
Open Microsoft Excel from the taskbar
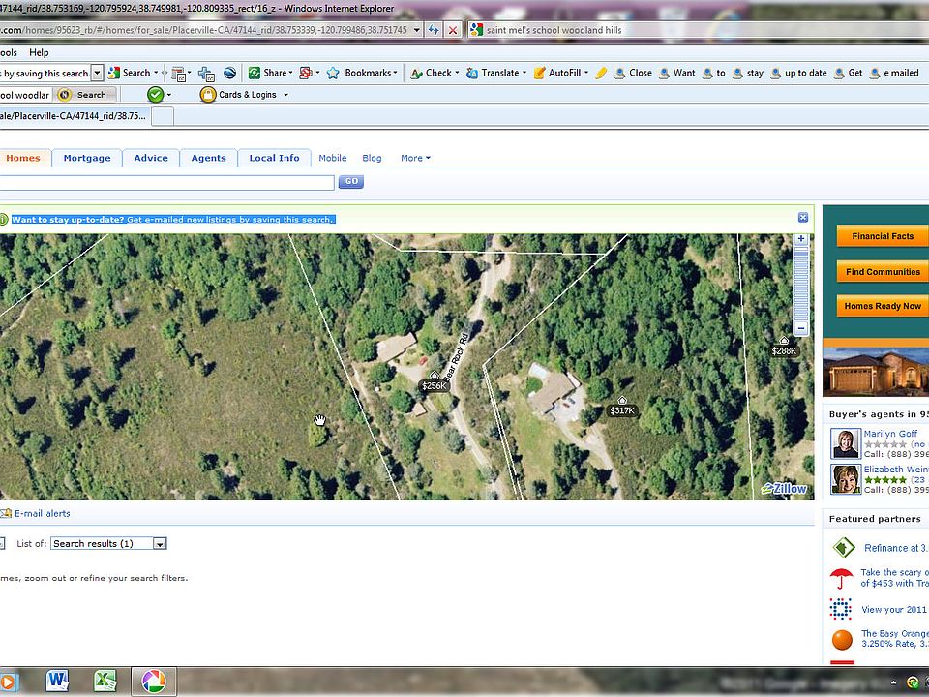coord(105,681)
